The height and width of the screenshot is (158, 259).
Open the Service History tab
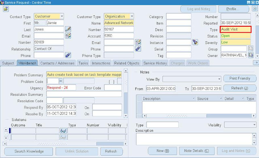point(155,63)
